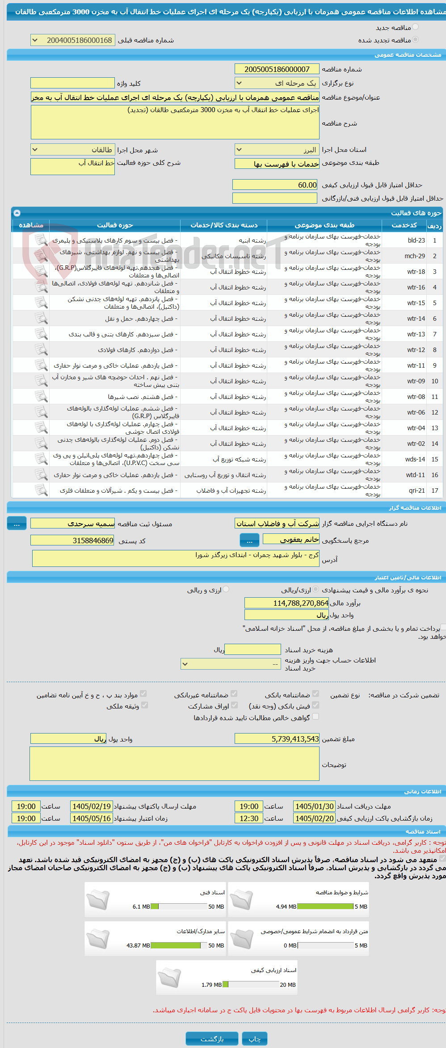Open view icon for row wtr-06
The height and width of the screenshot is (1048, 446).
tap(41, 412)
